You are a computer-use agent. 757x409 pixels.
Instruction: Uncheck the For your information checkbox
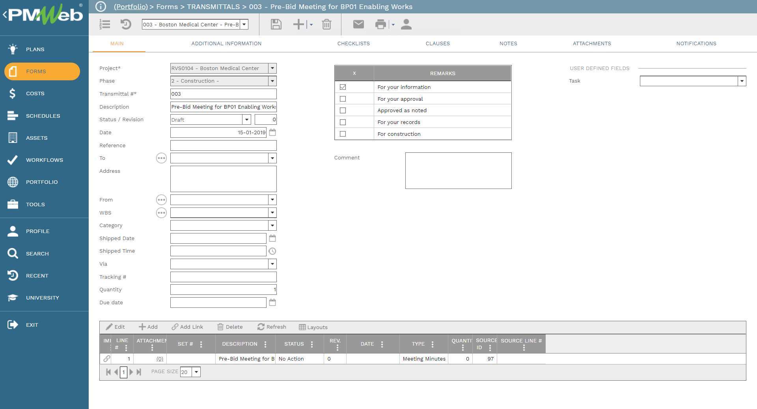(x=343, y=87)
